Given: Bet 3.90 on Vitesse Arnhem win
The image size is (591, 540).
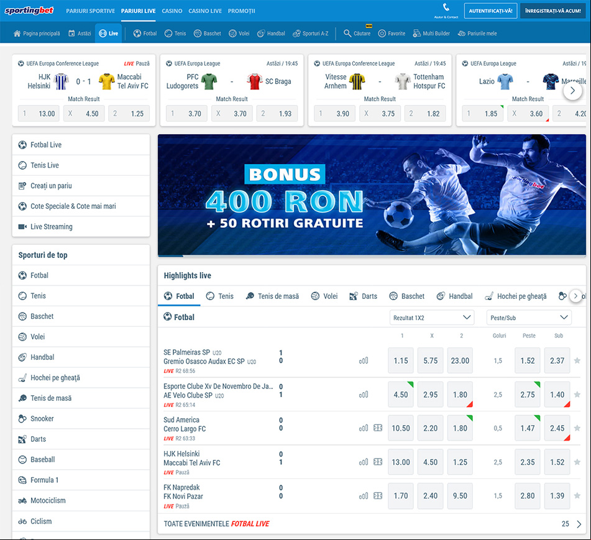Looking at the screenshot, I should [335, 114].
